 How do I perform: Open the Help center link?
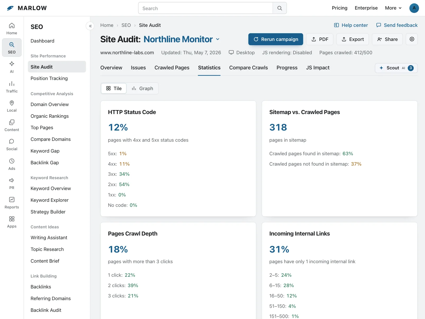coord(351,25)
